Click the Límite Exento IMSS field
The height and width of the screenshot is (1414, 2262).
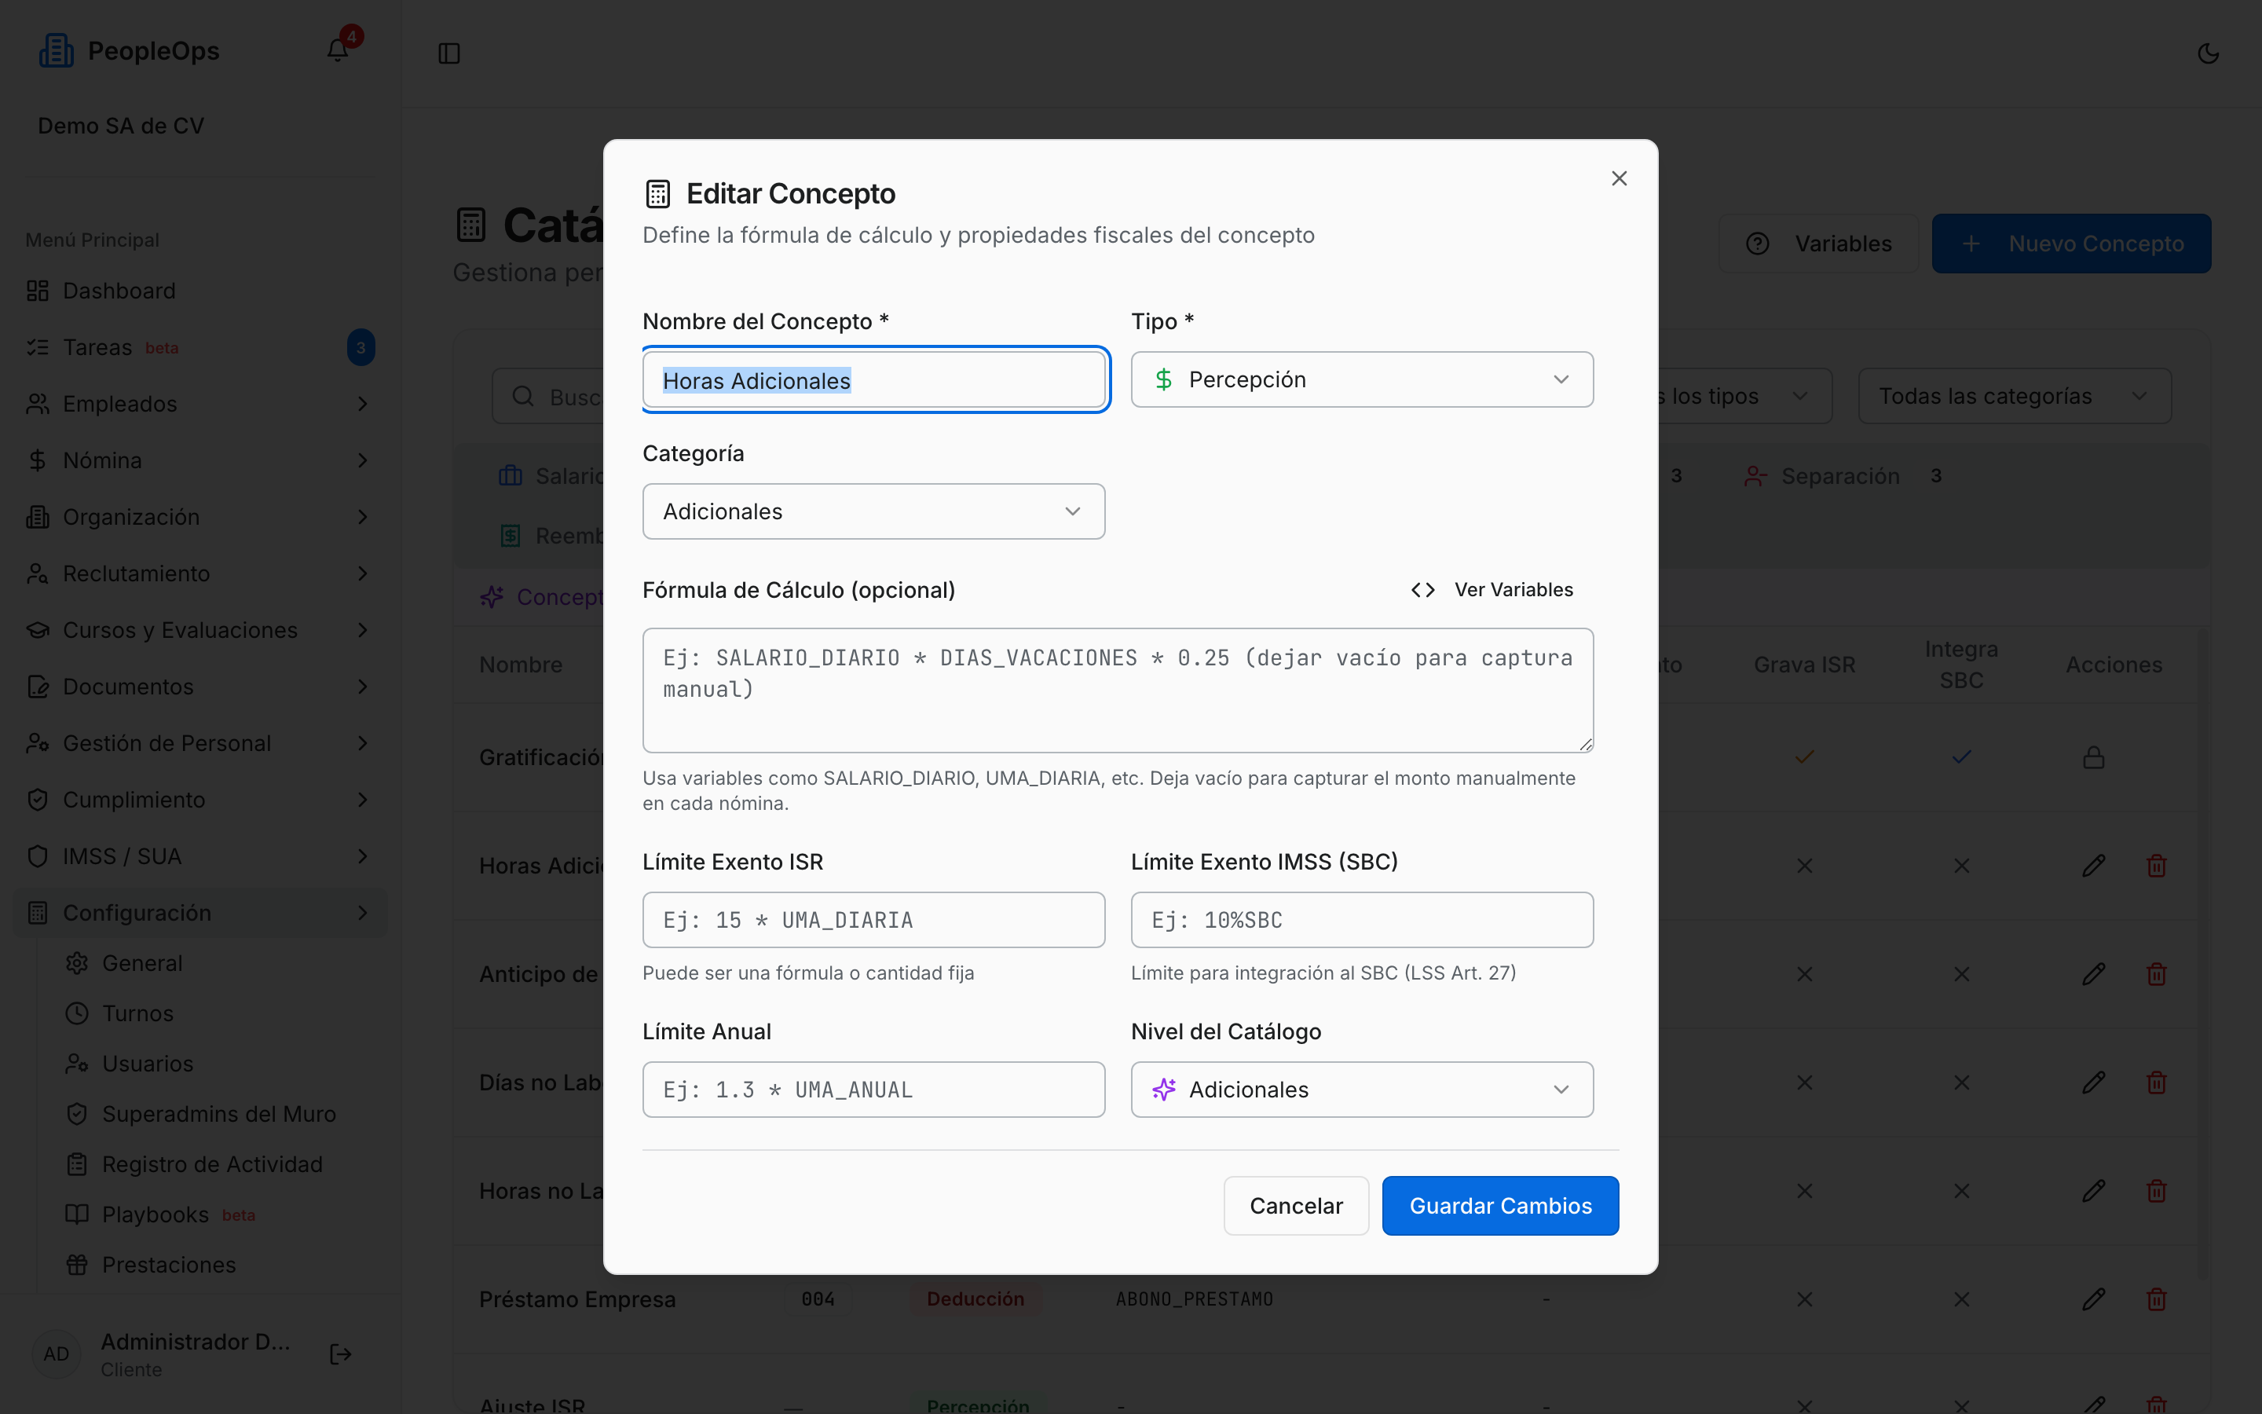click(x=1362, y=920)
